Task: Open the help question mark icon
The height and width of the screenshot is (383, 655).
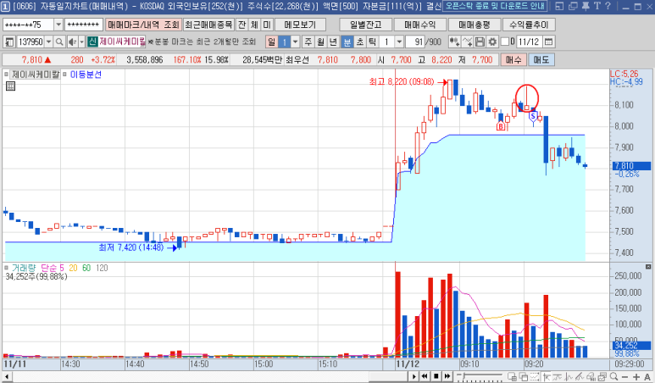Action: [608, 6]
